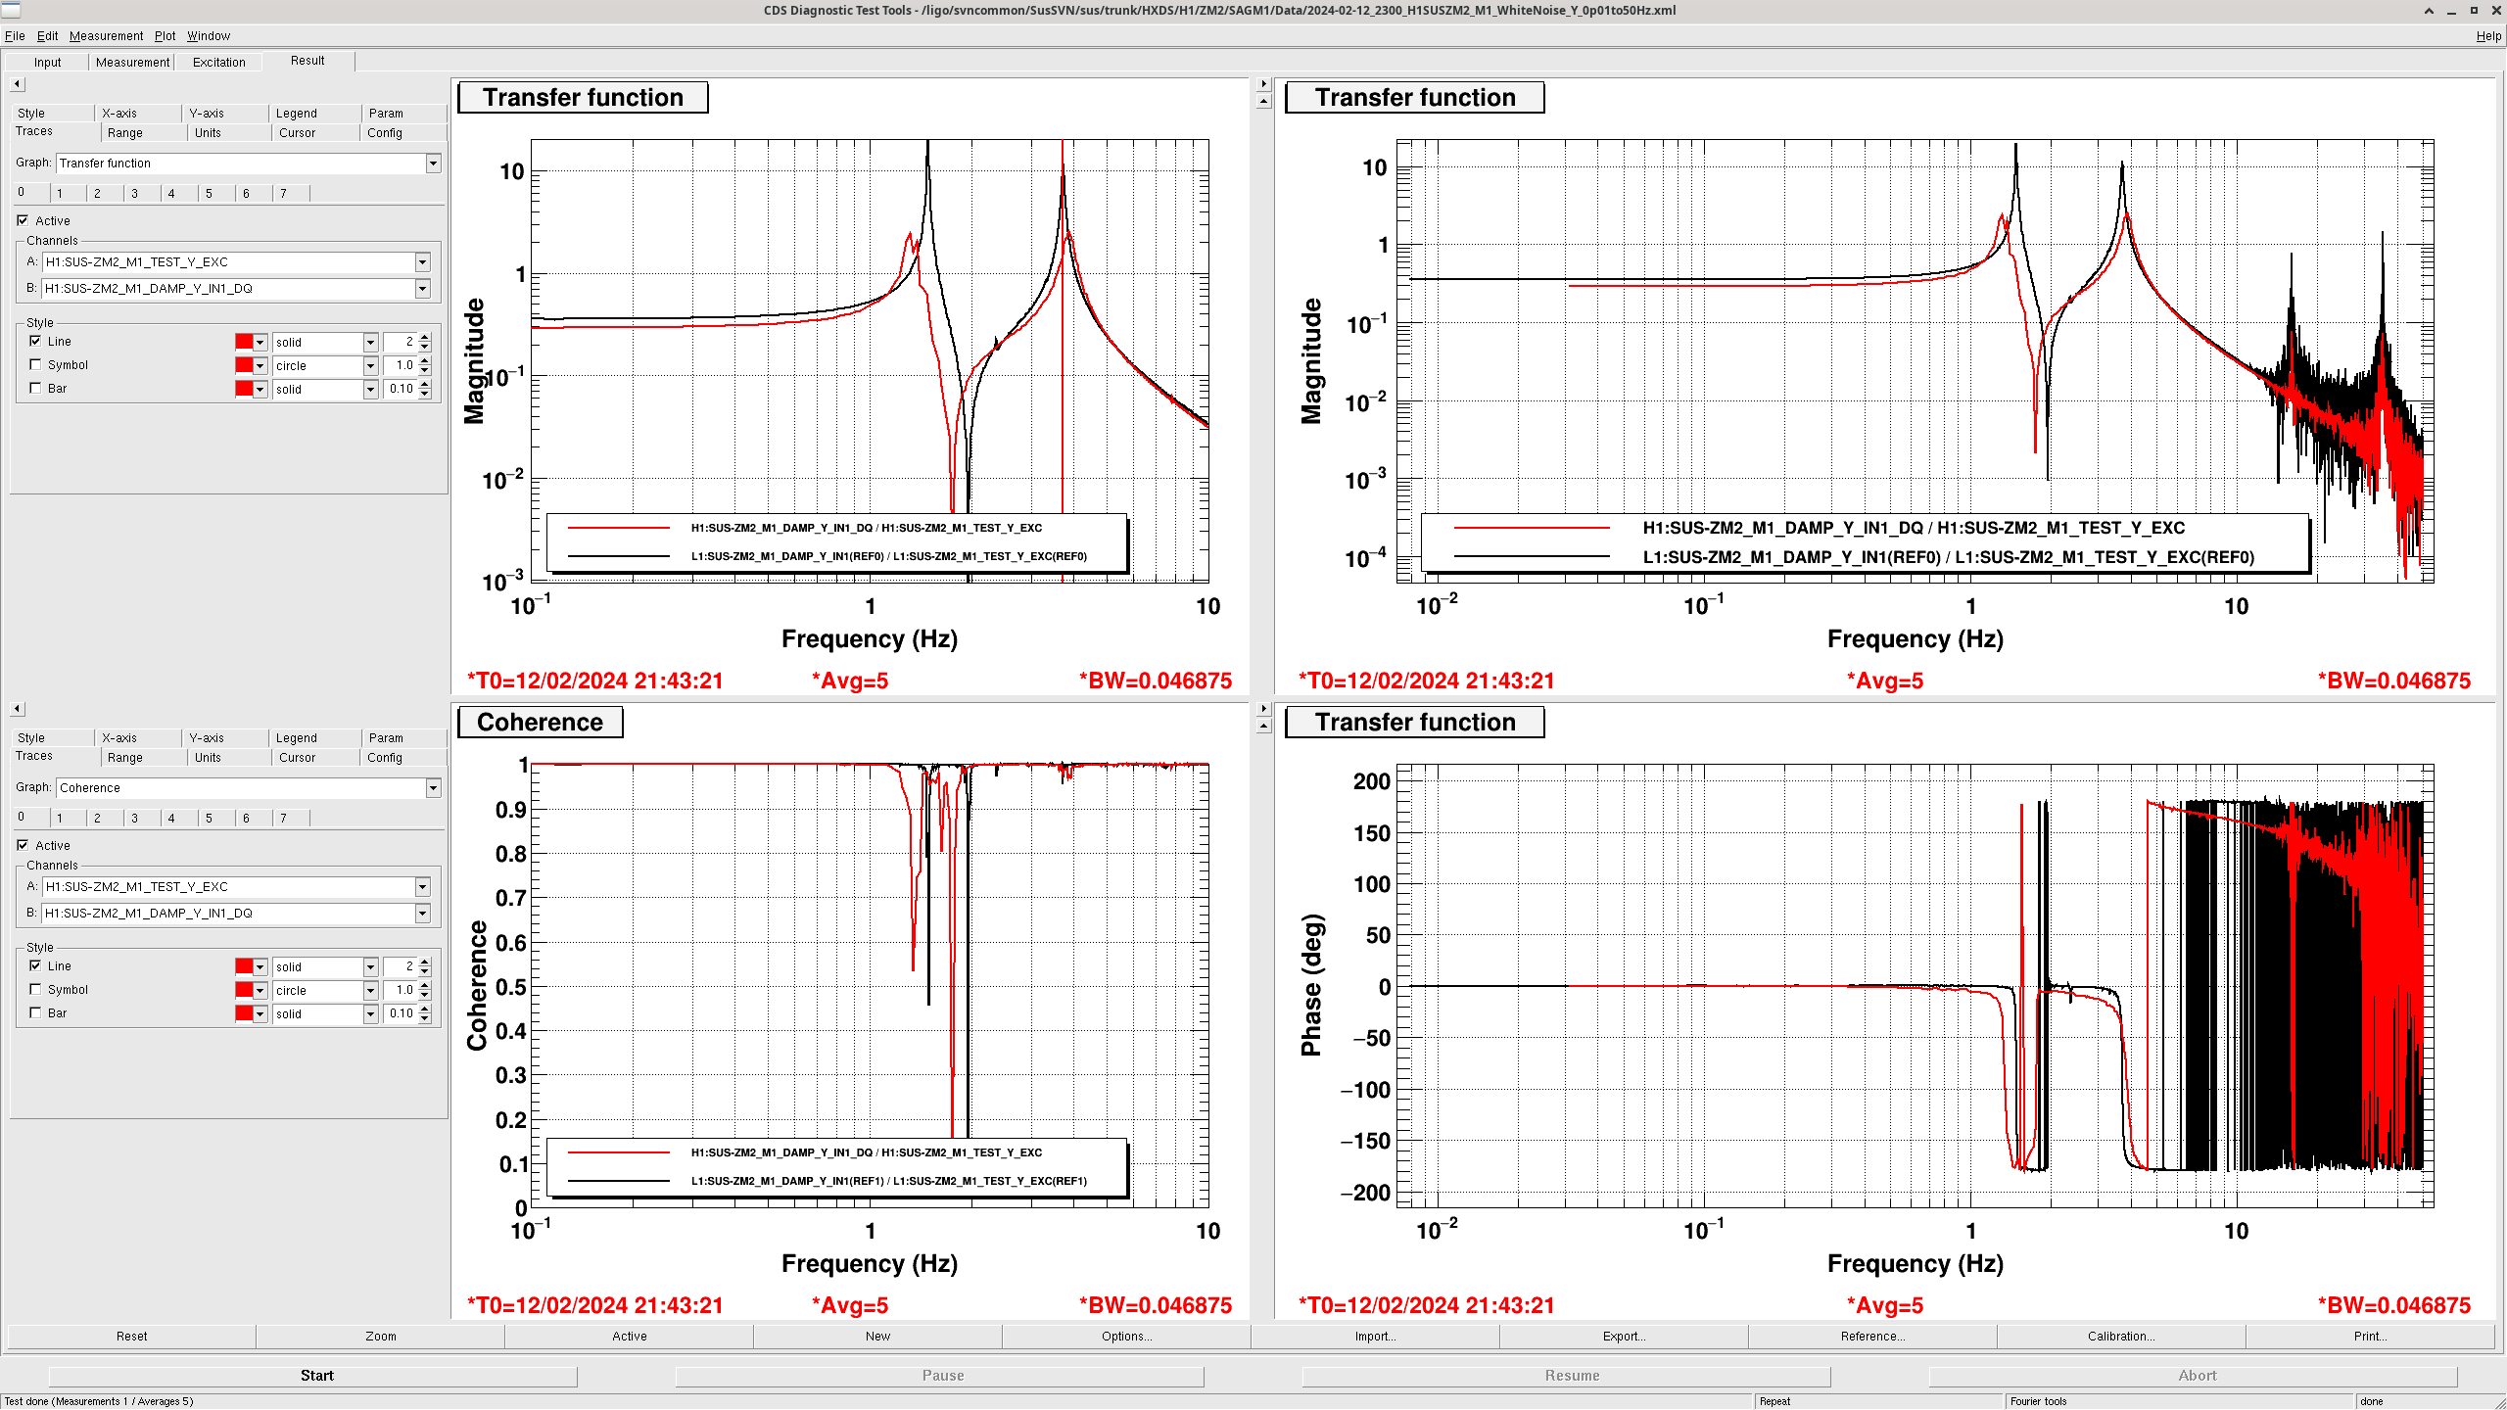This screenshot has height=1410, width=2507.
Task: Increase line width with upper stepper up arrow
Action: (x=425, y=338)
